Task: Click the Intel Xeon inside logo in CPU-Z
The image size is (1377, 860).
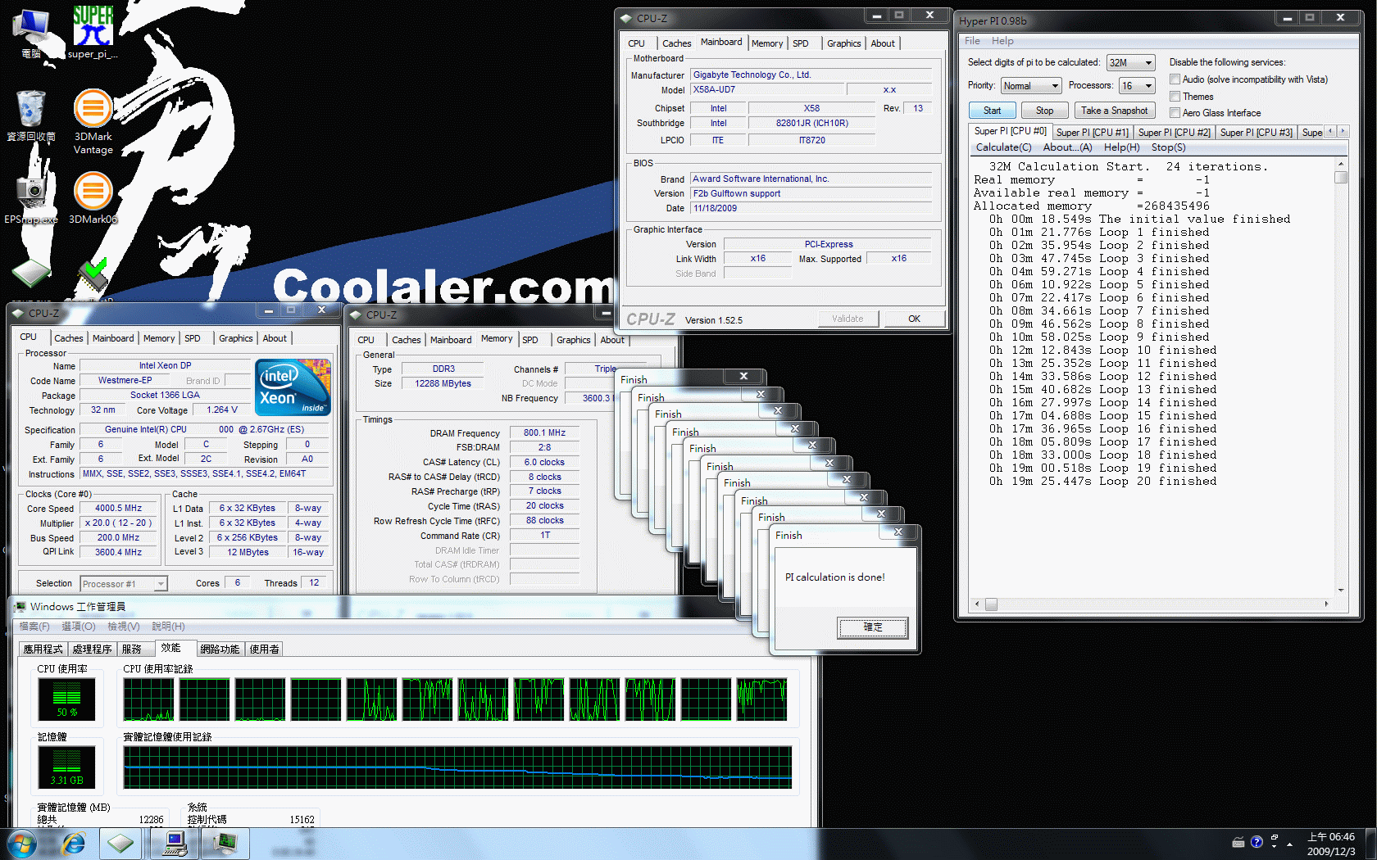Action: [293, 387]
